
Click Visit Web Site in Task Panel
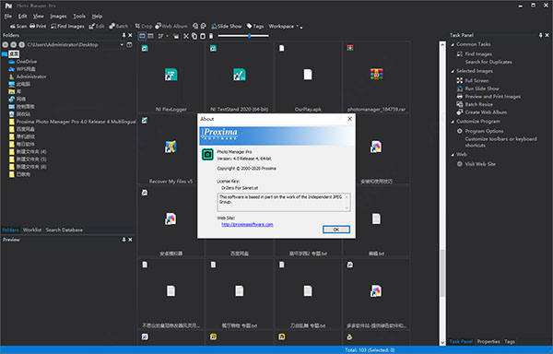pos(480,164)
